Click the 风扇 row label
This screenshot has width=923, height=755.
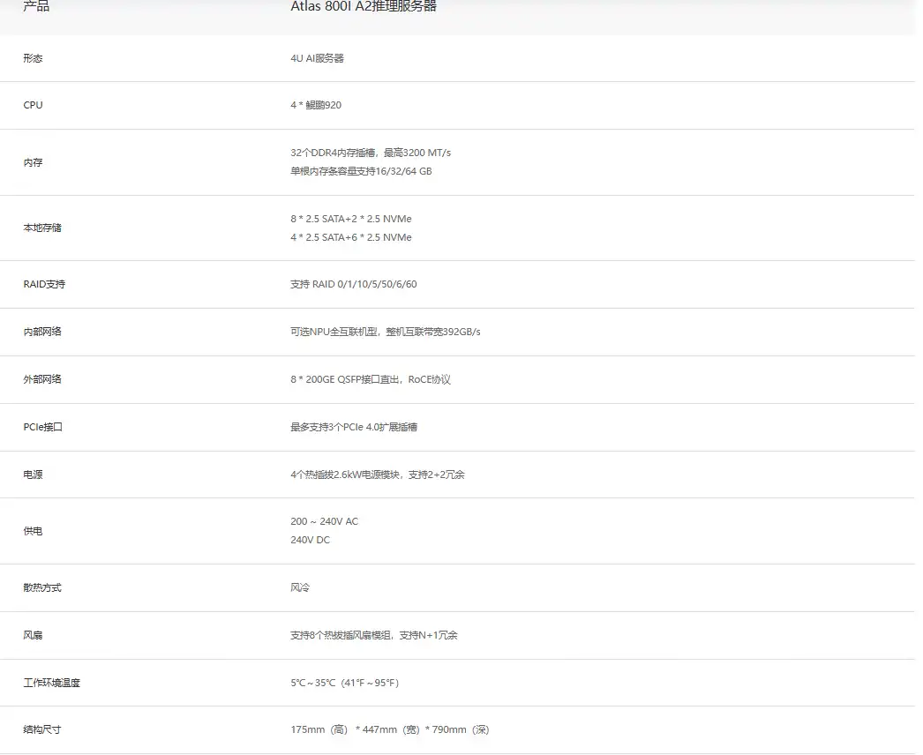pyautogui.click(x=33, y=636)
